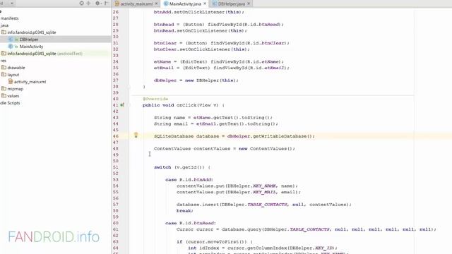
Task: Click 'new ContentValues()' on line 48
Action: pyautogui.click(x=266, y=149)
